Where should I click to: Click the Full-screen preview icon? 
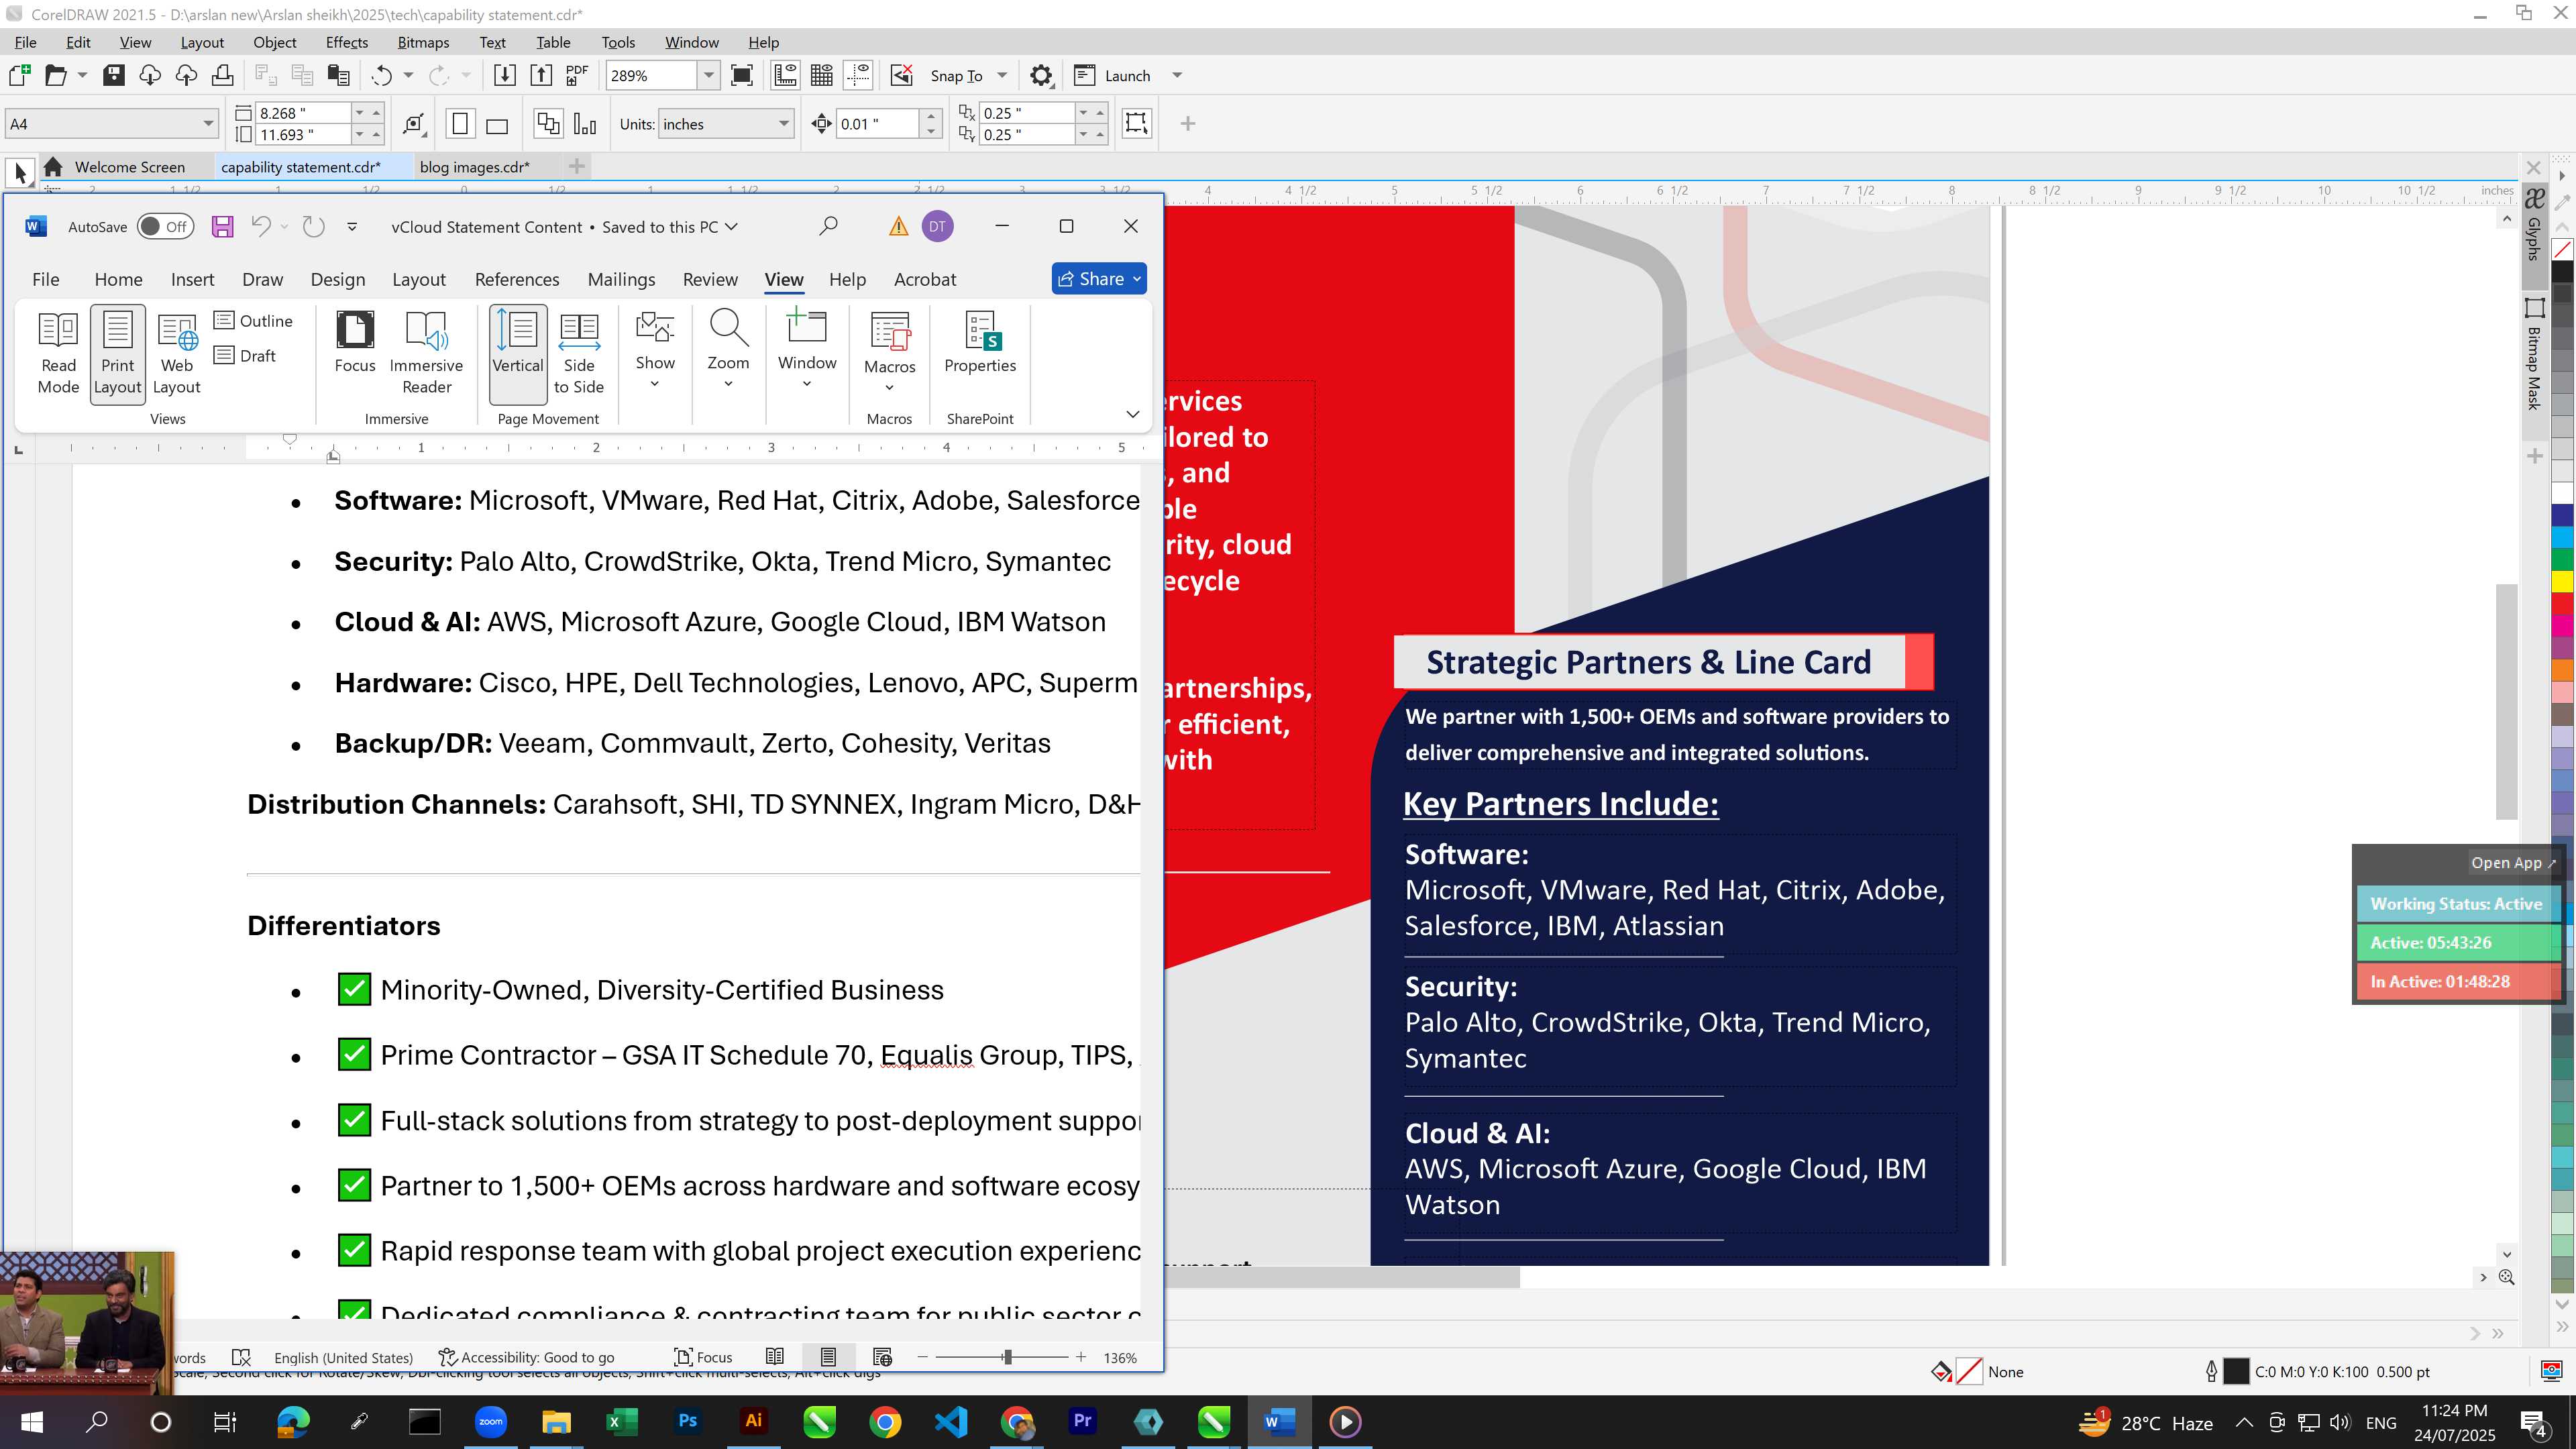coord(742,75)
